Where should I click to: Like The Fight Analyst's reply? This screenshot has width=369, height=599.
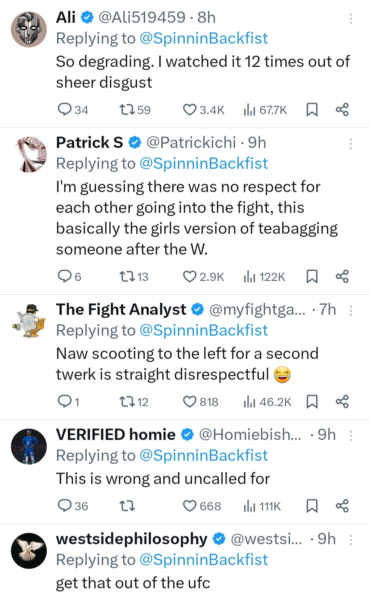pos(190,402)
